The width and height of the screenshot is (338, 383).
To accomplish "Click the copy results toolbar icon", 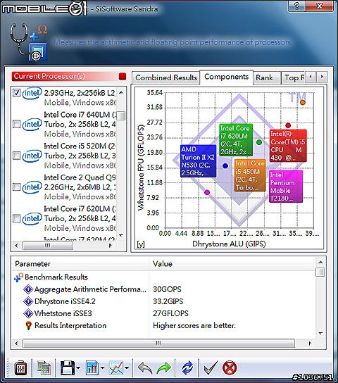I will pyautogui.click(x=44, y=368).
